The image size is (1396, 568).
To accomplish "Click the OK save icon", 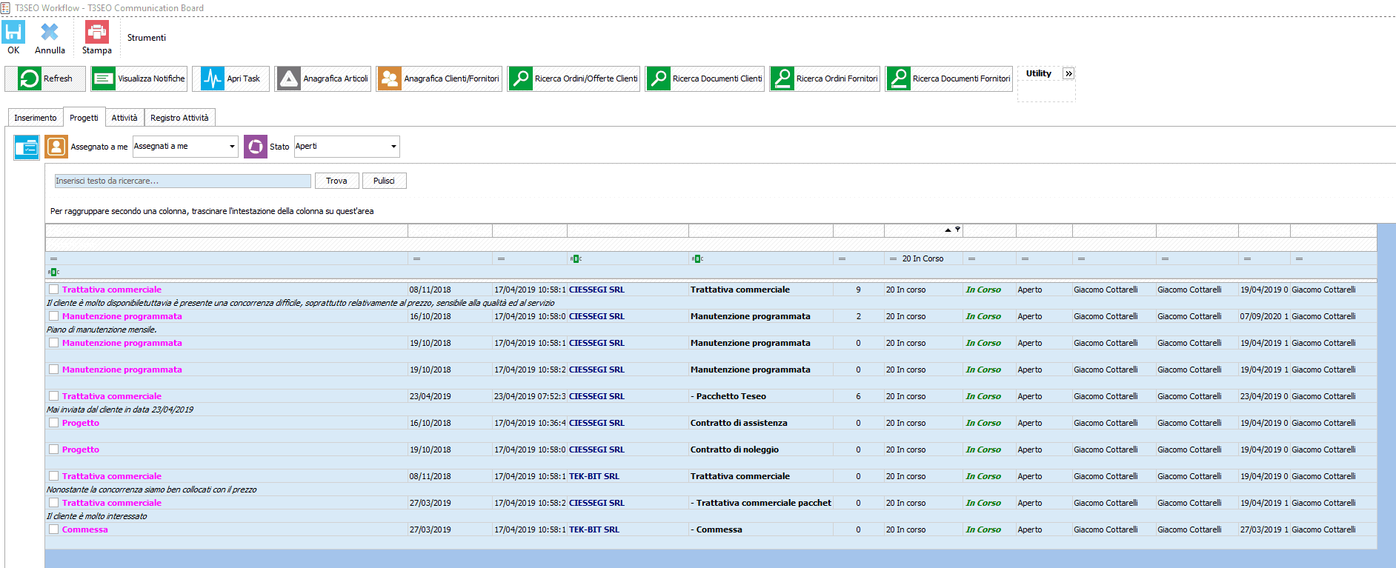I will point(13,32).
